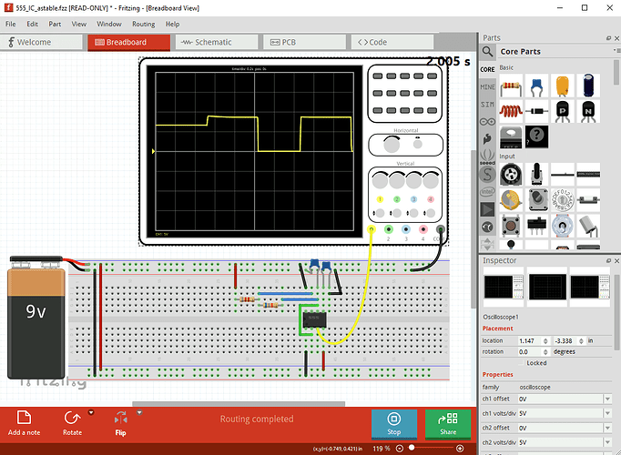This screenshot has height=455, width=621.
Task: Pick the rotary hex encoder part
Action: (563, 200)
